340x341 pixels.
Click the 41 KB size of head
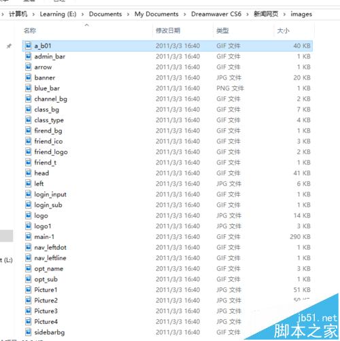click(x=302, y=173)
